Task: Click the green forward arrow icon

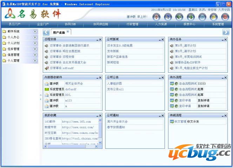Action: [x=190, y=16]
